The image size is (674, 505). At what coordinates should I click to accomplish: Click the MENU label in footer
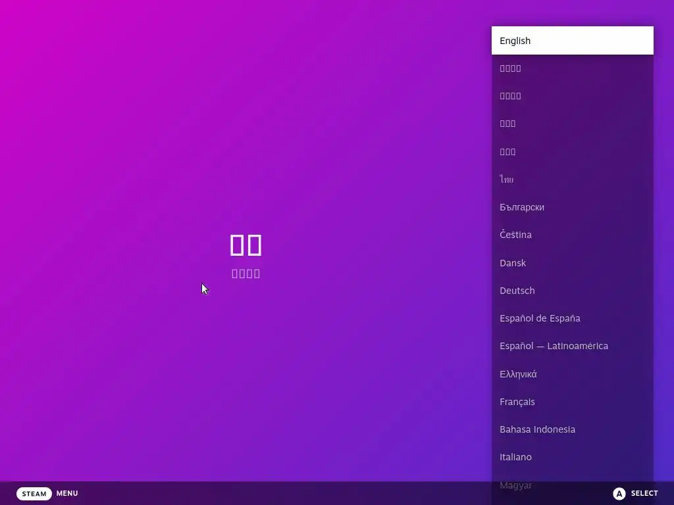pos(67,493)
